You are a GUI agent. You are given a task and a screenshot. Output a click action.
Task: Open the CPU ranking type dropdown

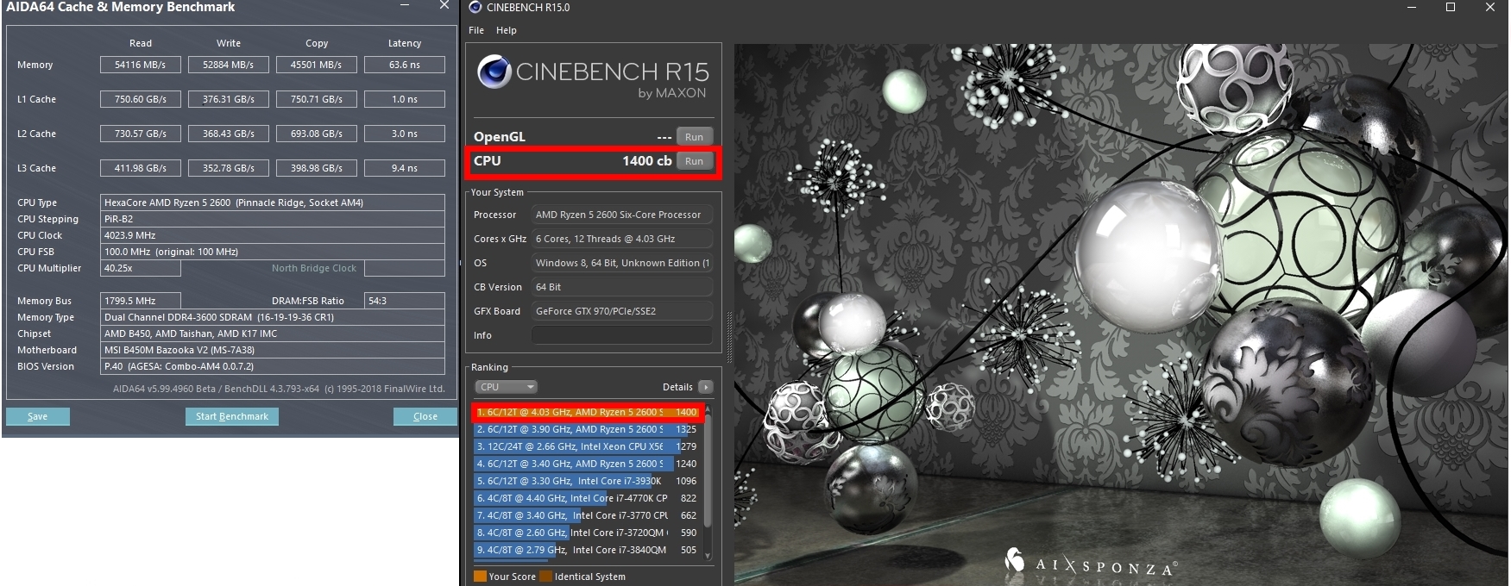coord(506,387)
